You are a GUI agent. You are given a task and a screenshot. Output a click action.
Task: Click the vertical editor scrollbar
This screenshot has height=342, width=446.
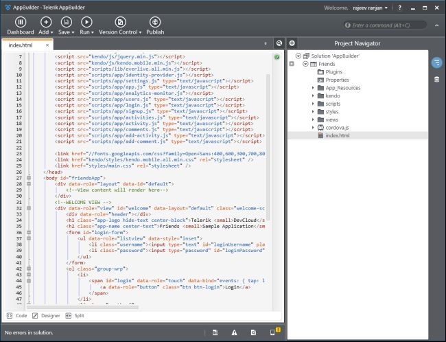point(268,147)
